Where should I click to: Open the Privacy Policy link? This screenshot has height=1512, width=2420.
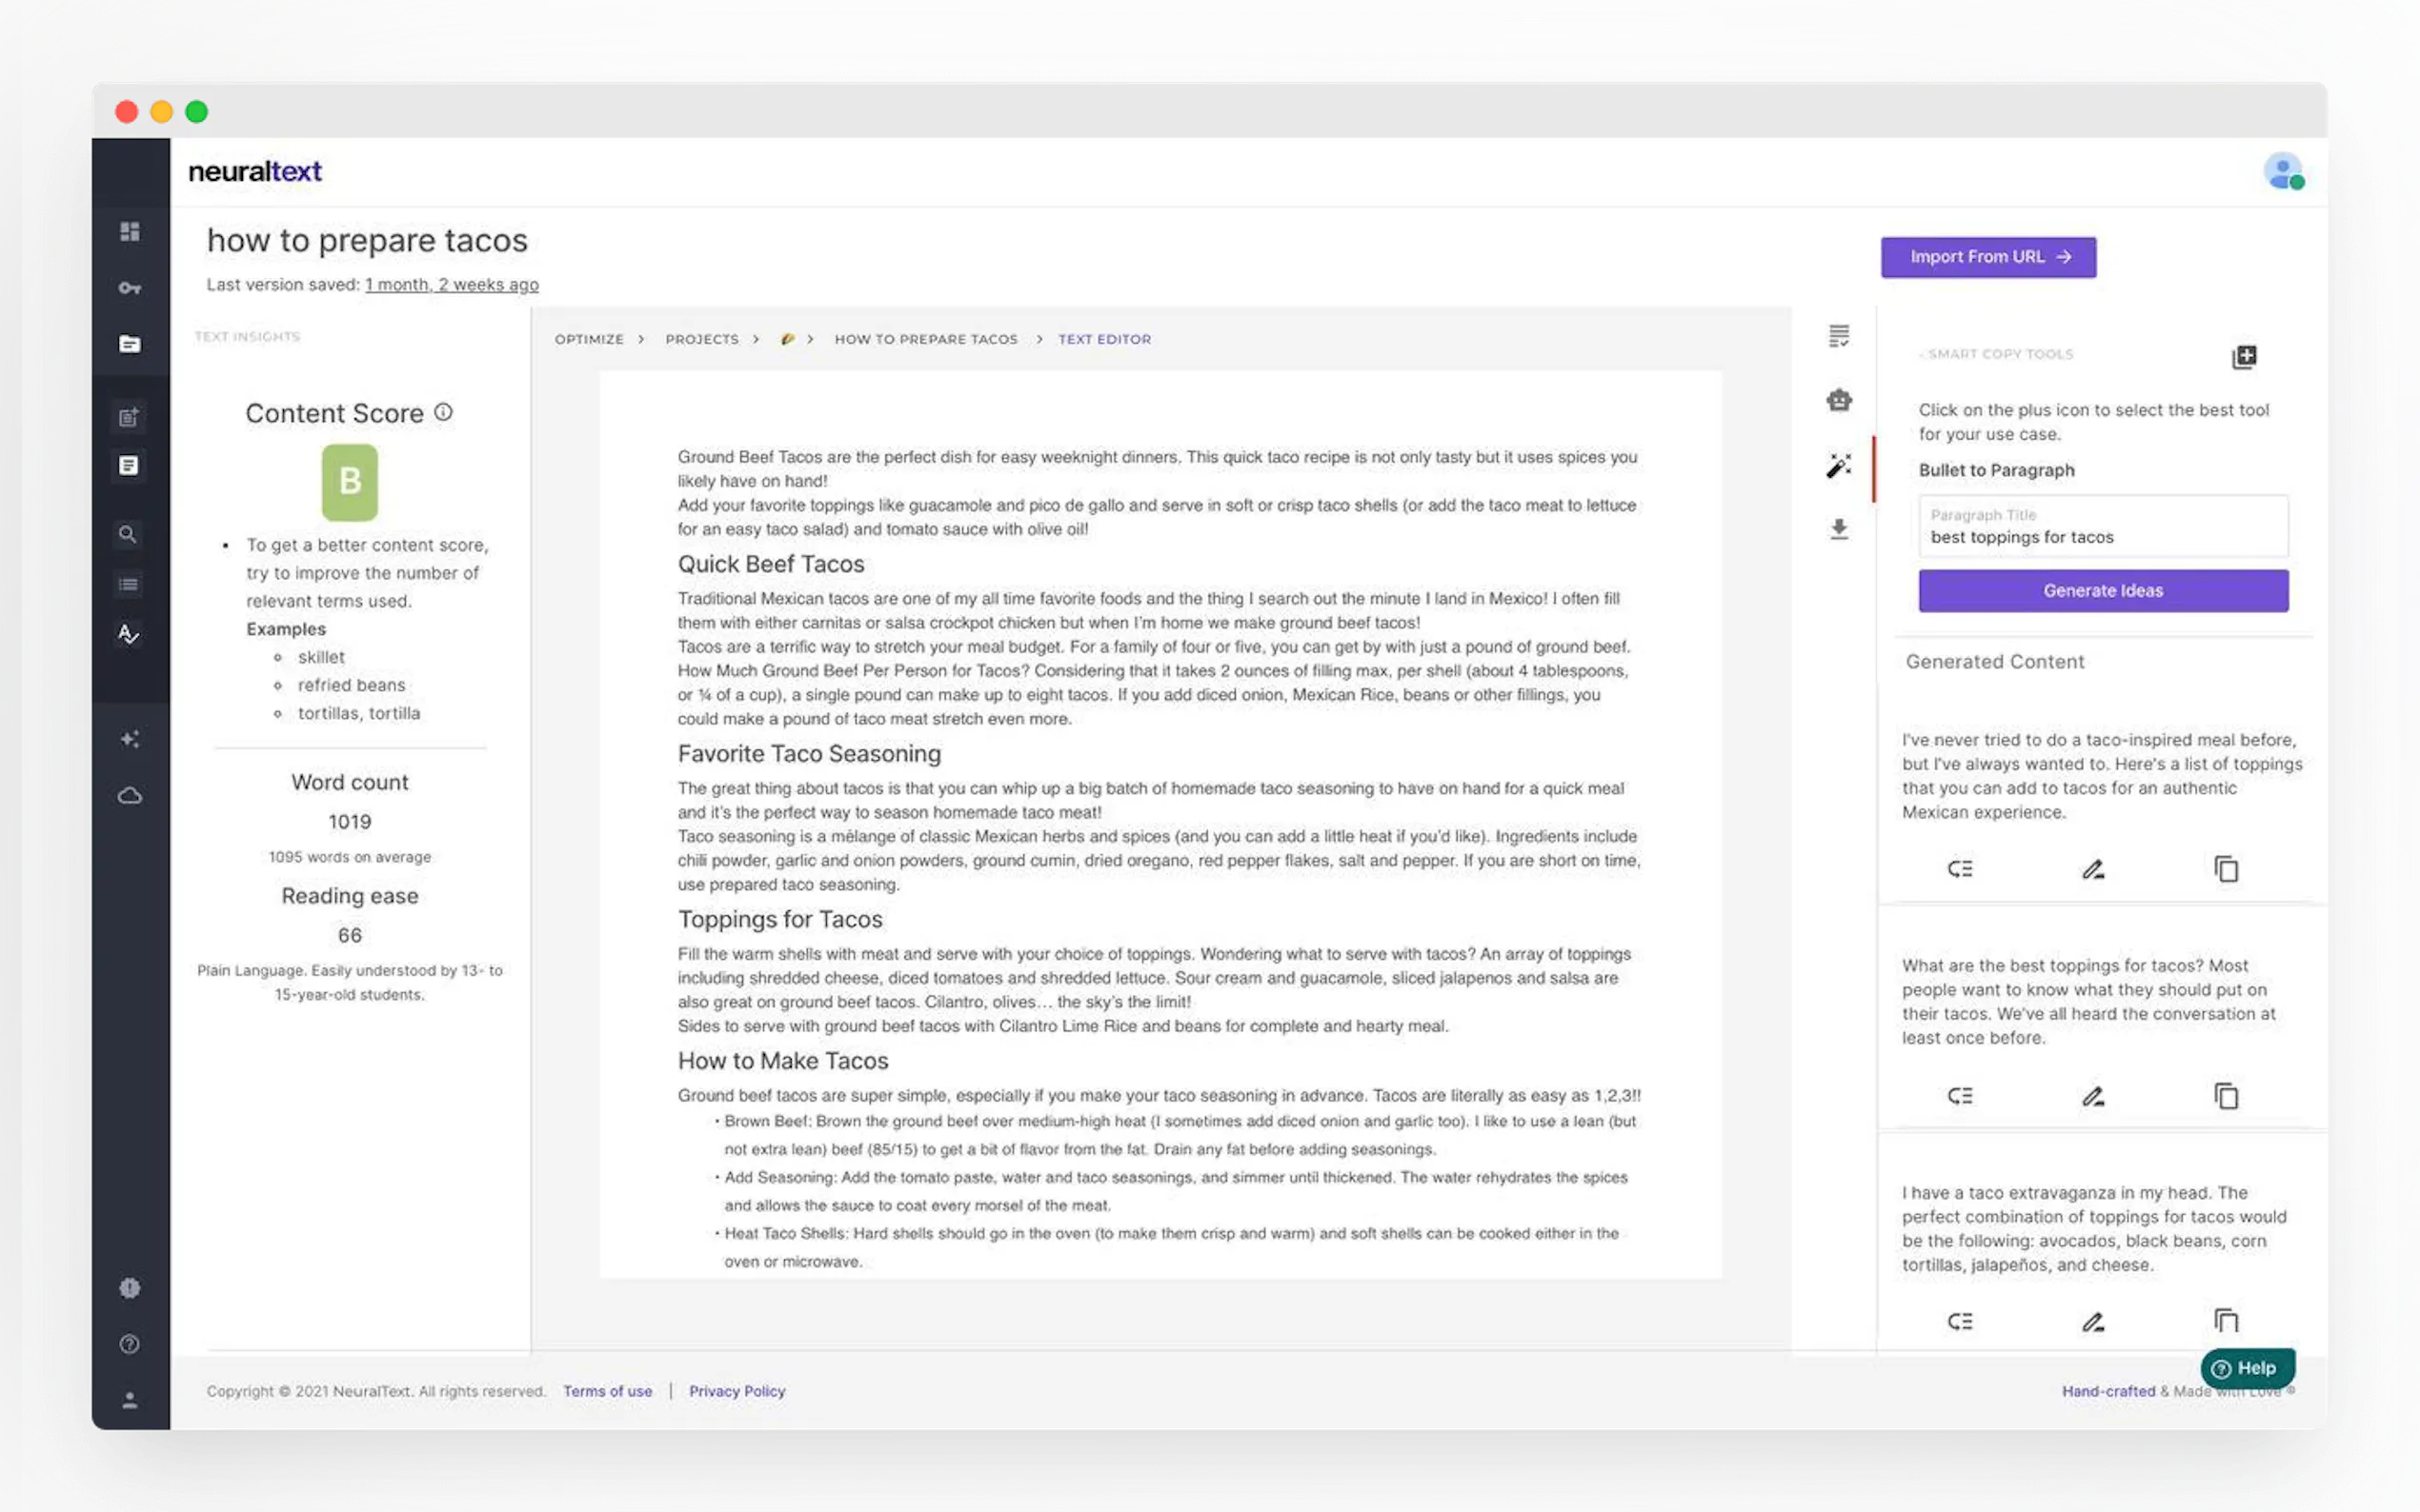point(736,1391)
